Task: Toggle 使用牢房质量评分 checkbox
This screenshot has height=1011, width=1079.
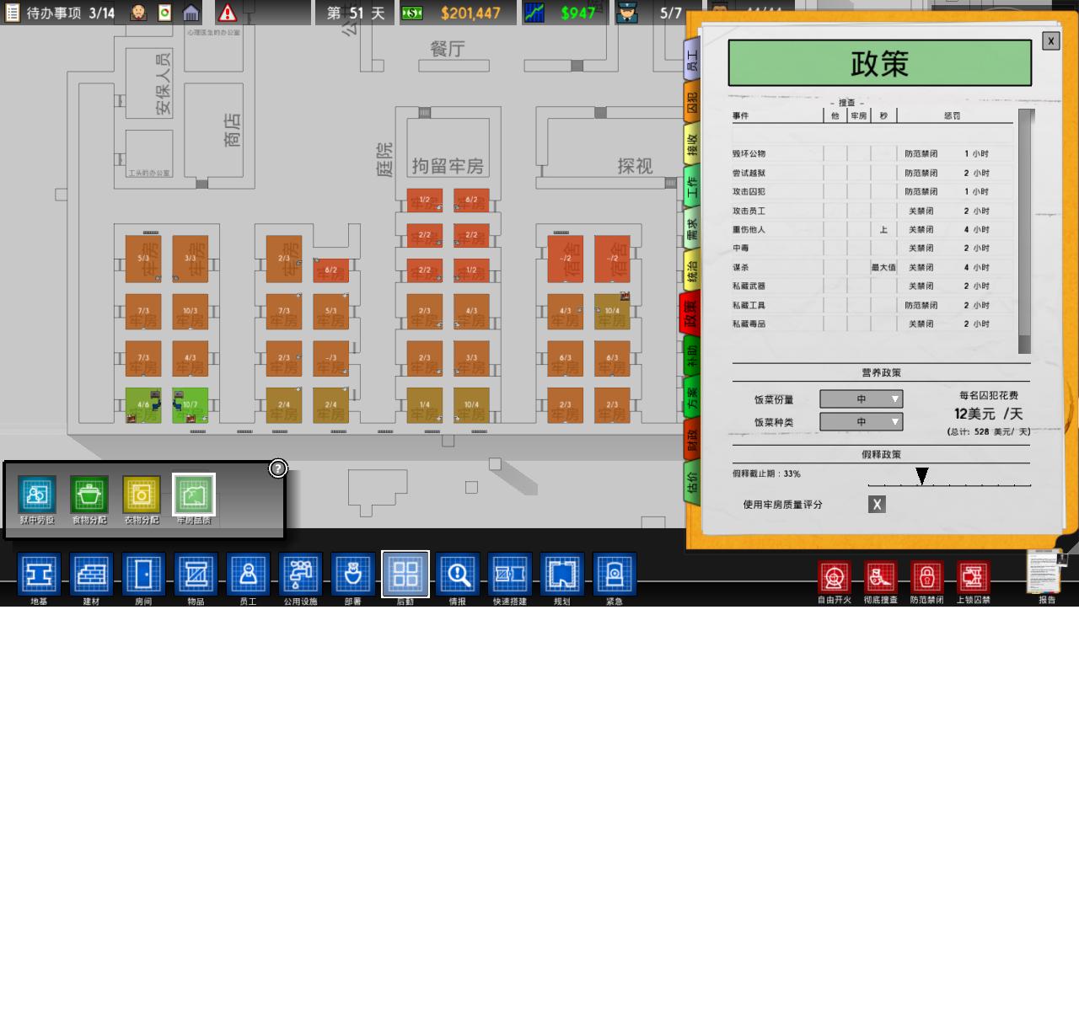Action: point(877,504)
